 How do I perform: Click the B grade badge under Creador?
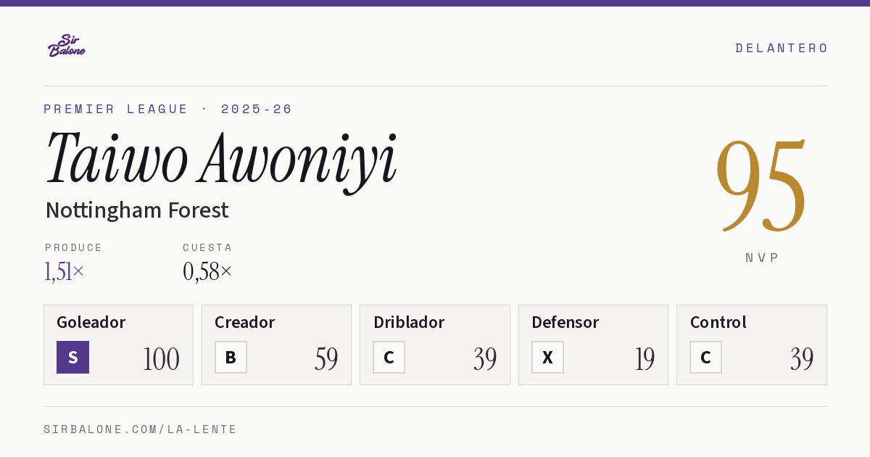(231, 357)
